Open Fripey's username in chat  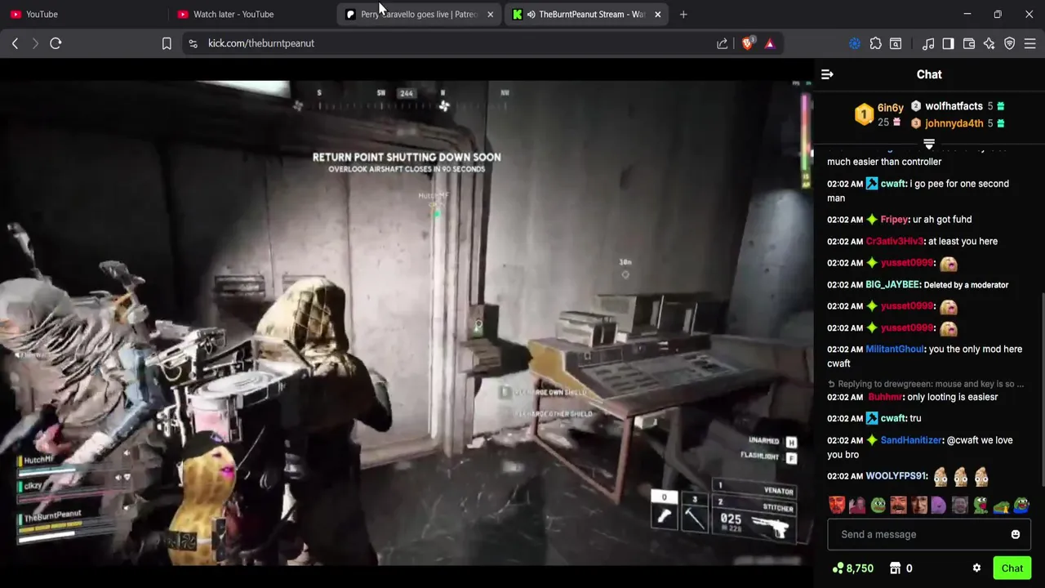[894, 220]
